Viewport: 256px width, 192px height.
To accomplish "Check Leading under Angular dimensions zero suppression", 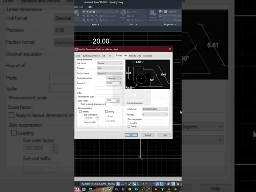I will pos(129,123).
